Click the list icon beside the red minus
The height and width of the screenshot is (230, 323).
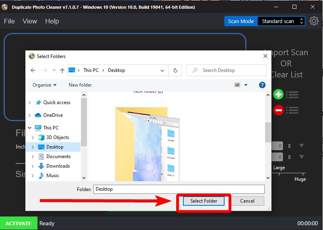pos(292,110)
